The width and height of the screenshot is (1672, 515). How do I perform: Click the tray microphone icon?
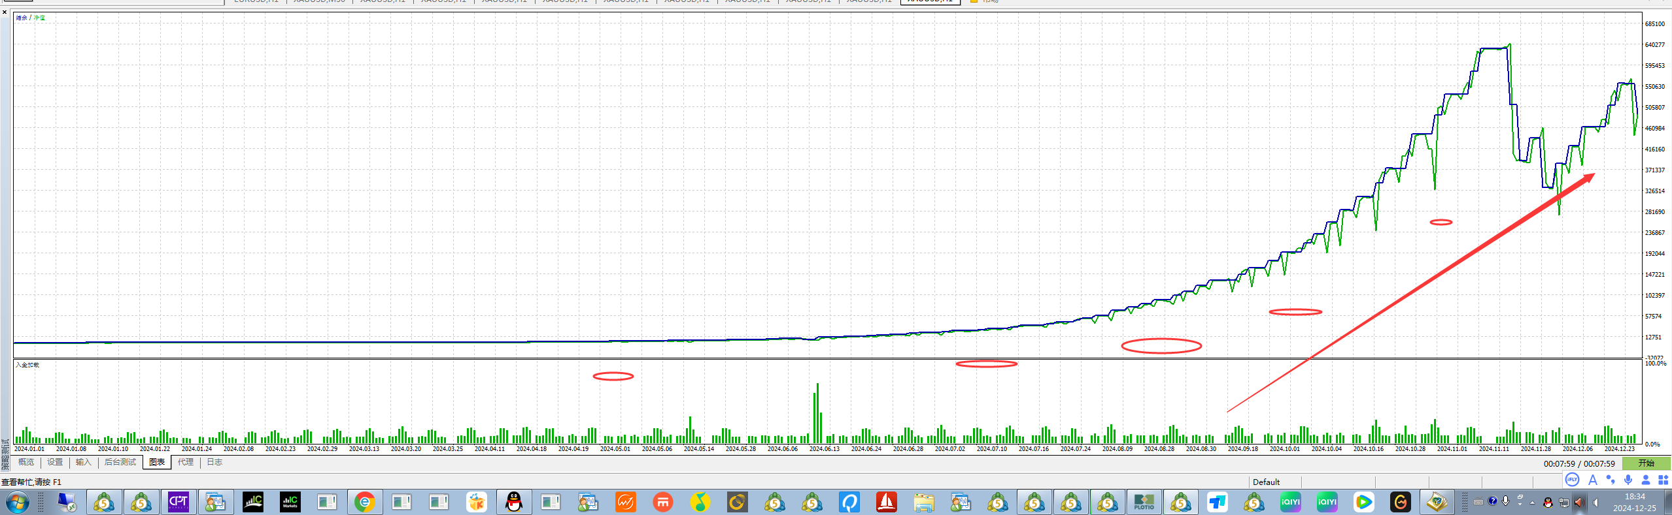click(1506, 501)
